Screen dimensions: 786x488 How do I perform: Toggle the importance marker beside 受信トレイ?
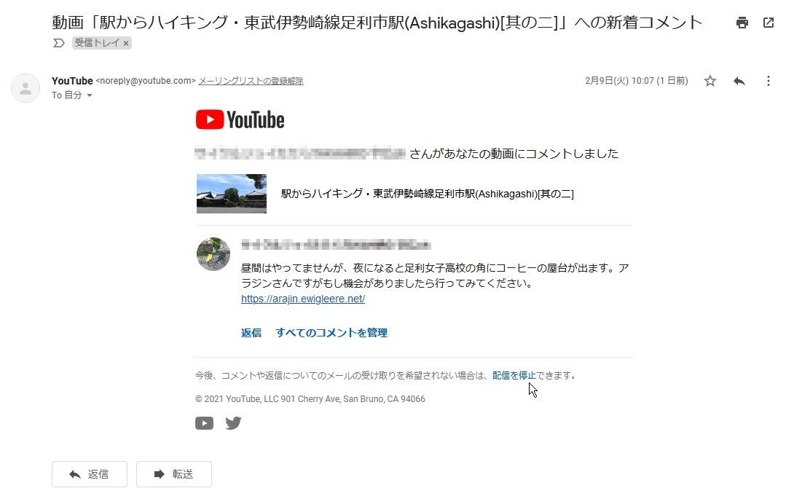[x=59, y=43]
